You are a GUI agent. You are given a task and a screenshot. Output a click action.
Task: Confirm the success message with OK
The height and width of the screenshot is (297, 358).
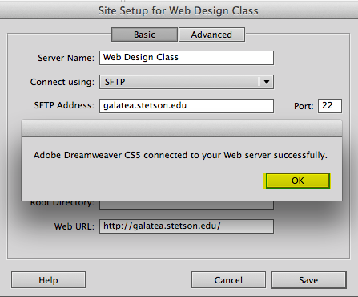(298, 181)
